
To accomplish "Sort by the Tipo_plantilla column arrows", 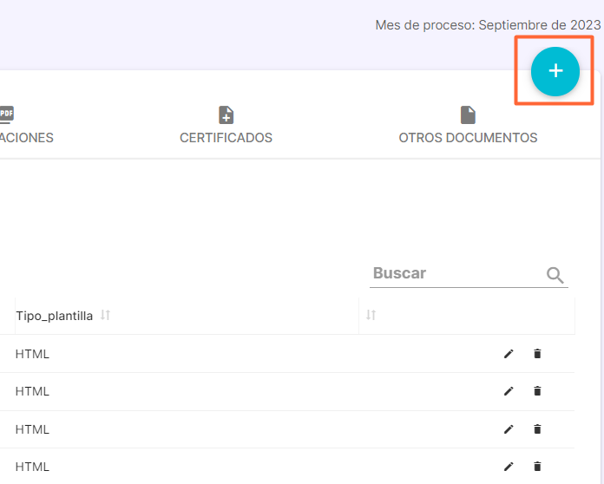I will click(105, 315).
